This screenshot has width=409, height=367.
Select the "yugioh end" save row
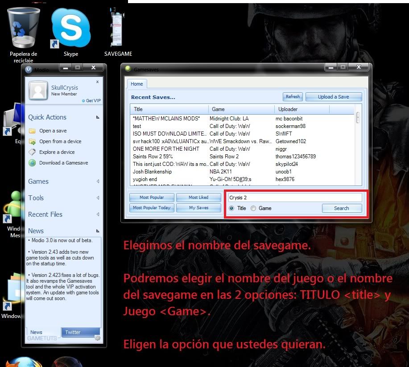tap(243, 179)
